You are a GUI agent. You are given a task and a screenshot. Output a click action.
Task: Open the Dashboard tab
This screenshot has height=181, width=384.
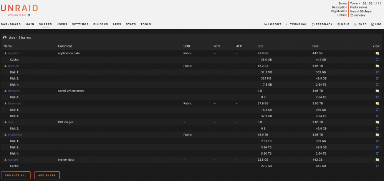coord(11,24)
